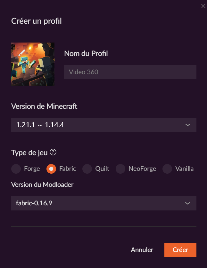
Task: Click the 'Type de jeu' heading text
Action: pos(29,153)
